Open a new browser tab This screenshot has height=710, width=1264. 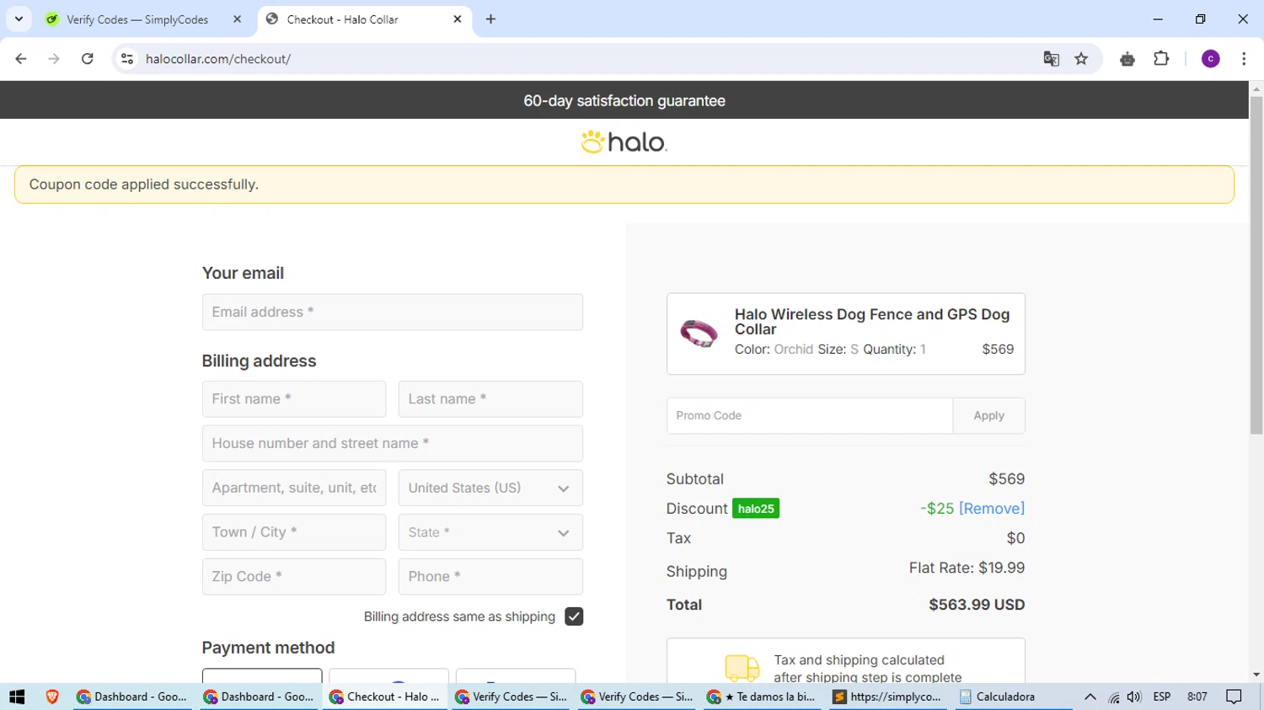pyautogui.click(x=490, y=19)
